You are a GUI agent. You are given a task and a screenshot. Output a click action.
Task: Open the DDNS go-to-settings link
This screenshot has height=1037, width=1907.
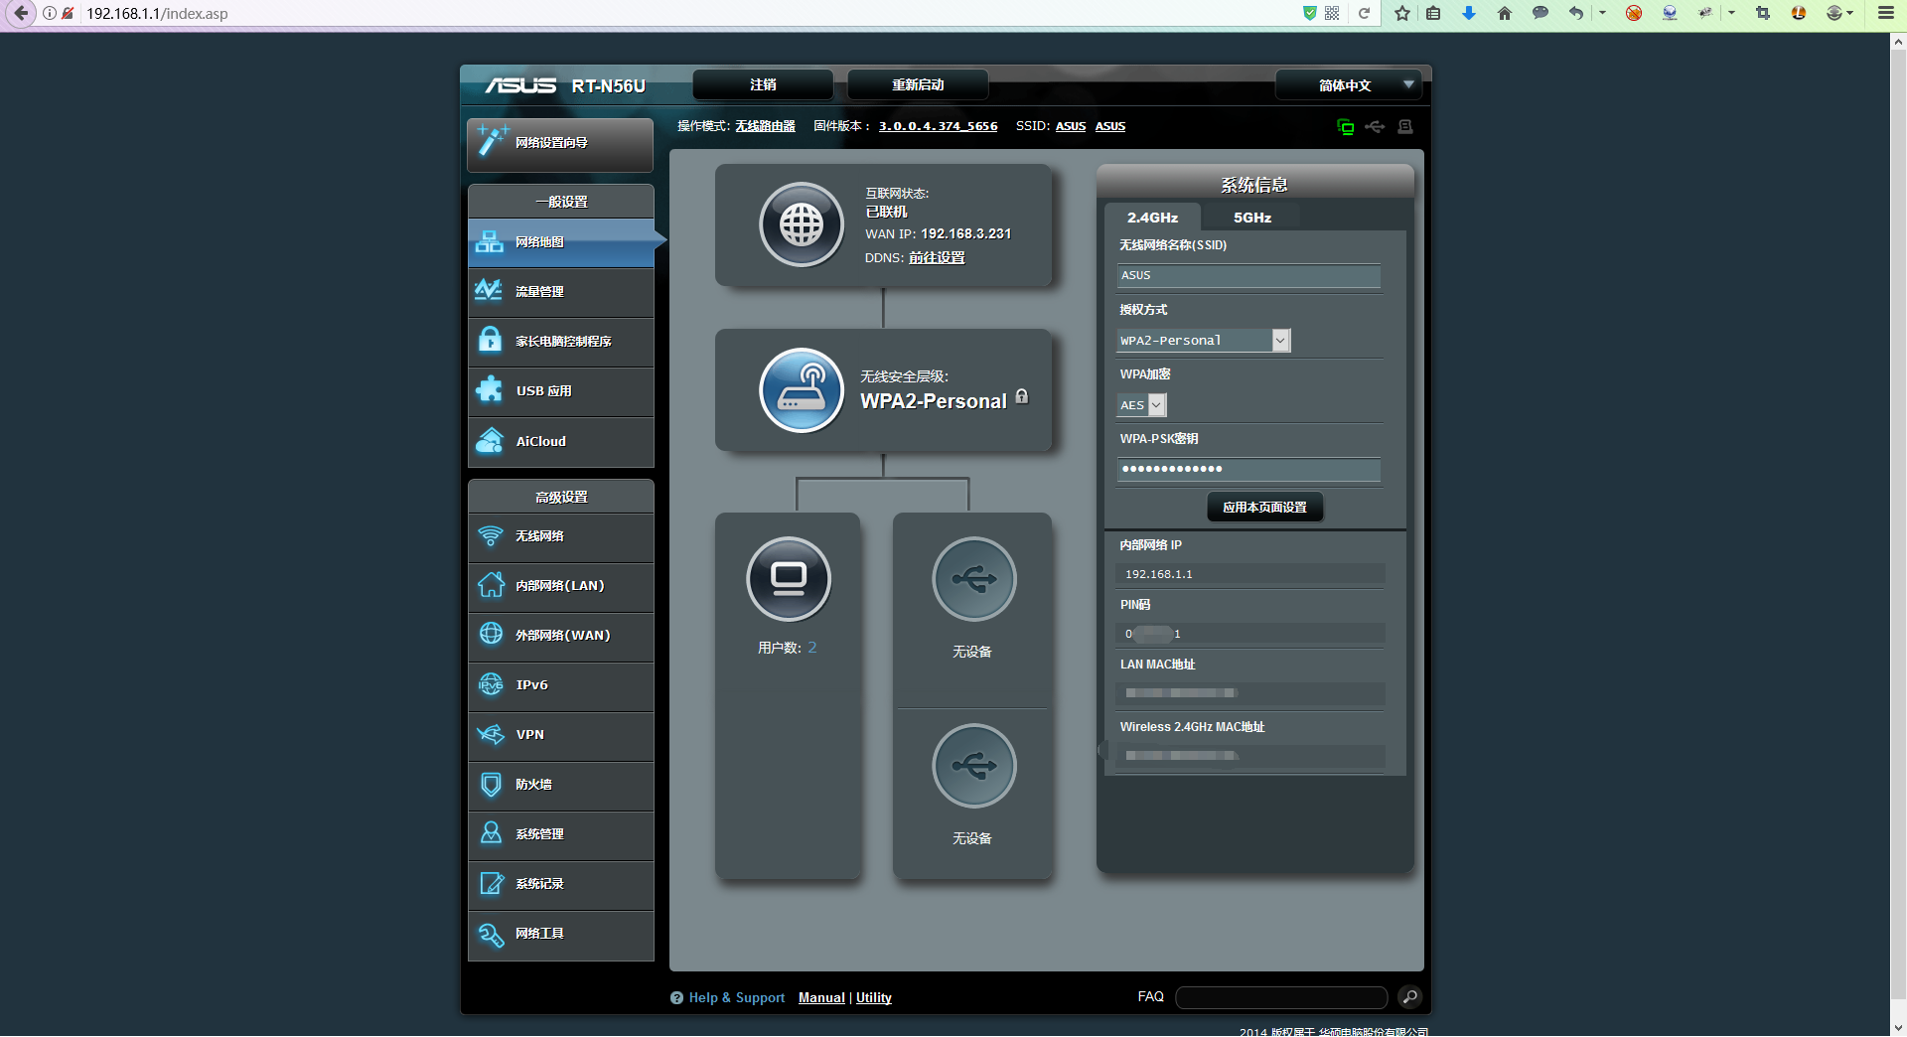(937, 258)
